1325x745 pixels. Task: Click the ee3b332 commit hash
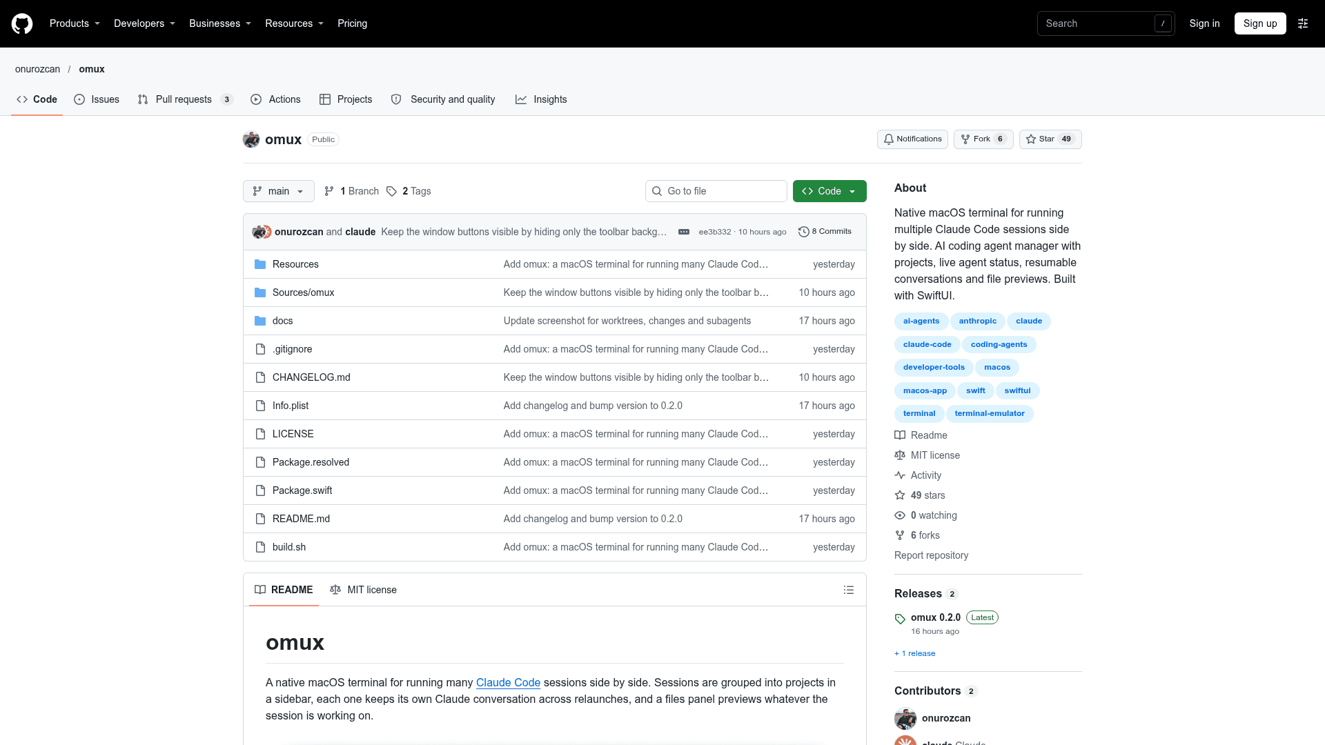click(714, 232)
